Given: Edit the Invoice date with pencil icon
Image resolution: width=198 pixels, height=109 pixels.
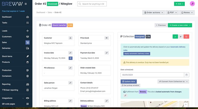Looking at the screenshot, I should 70,53.
